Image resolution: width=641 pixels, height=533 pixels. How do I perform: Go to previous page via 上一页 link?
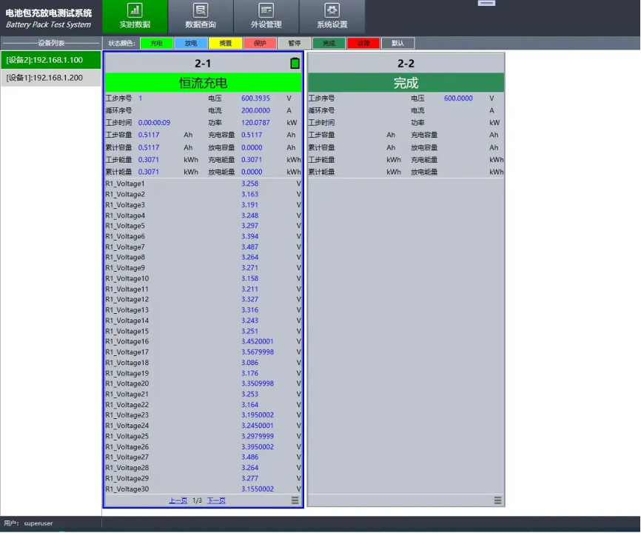coord(178,501)
